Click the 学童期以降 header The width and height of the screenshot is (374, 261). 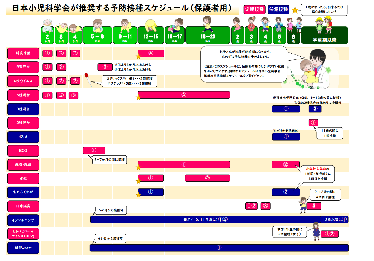pyautogui.click(x=324, y=35)
